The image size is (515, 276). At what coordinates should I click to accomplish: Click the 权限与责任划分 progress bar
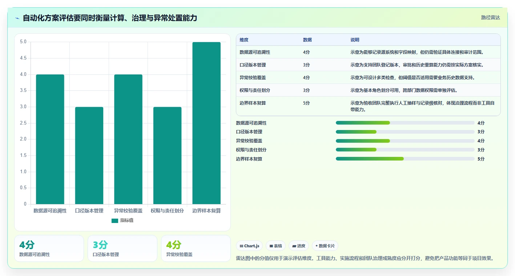point(405,150)
